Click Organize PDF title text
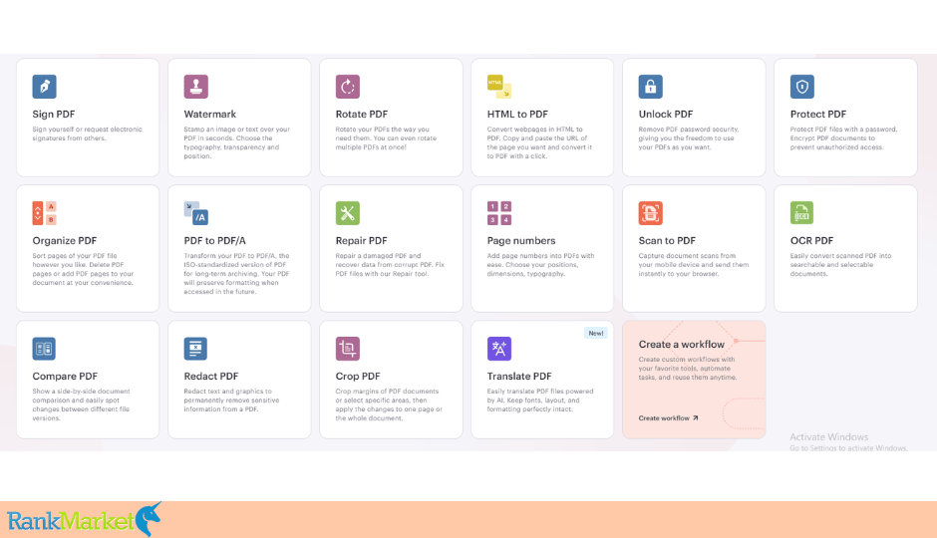 [65, 241]
